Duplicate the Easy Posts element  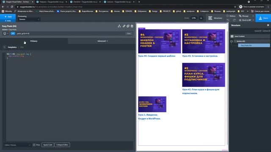click(128, 26)
